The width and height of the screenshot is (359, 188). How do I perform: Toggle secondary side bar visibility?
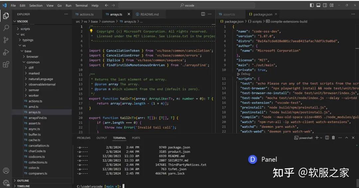tap(325, 5)
